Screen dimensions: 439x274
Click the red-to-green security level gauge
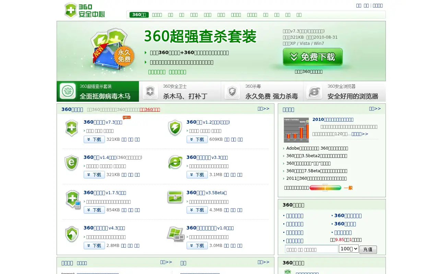[325, 188]
